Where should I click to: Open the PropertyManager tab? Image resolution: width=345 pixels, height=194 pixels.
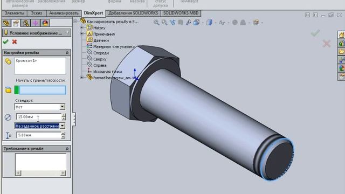[x=16, y=23]
